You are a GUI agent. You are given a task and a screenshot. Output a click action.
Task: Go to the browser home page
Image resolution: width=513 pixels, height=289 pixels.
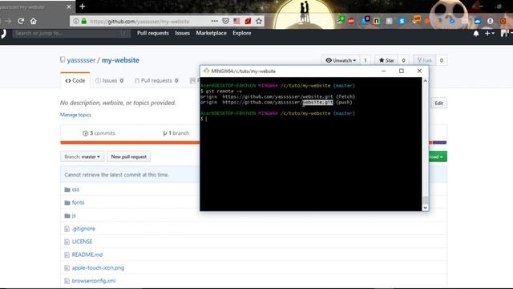coord(34,21)
